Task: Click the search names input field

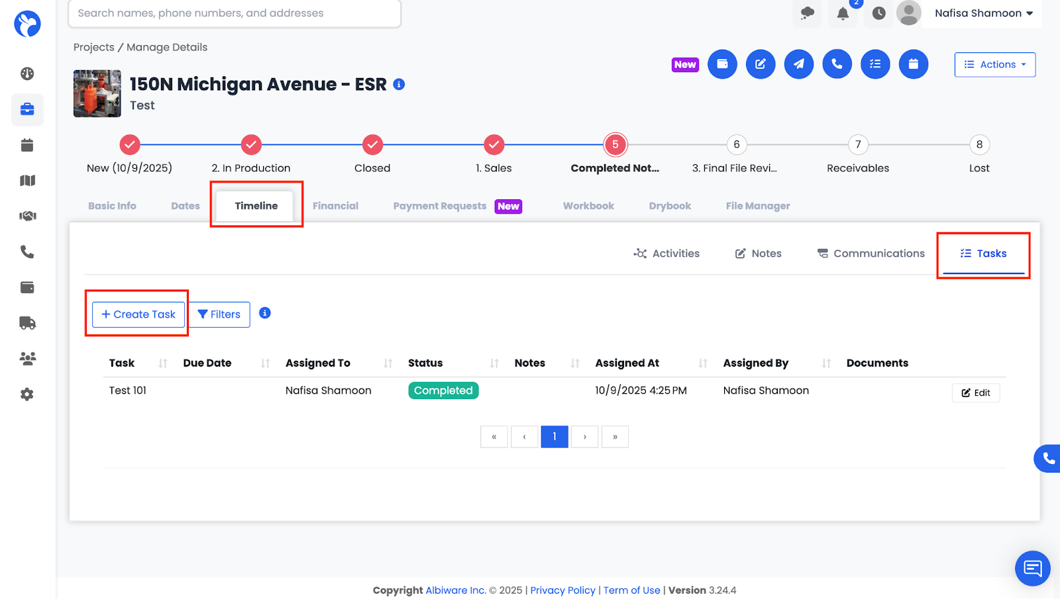Action: coord(235,13)
